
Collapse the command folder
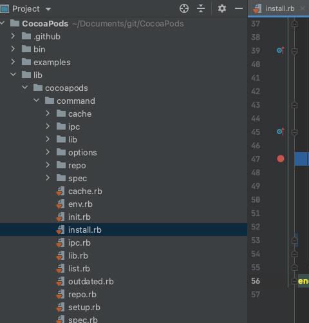pyautogui.click(x=37, y=101)
